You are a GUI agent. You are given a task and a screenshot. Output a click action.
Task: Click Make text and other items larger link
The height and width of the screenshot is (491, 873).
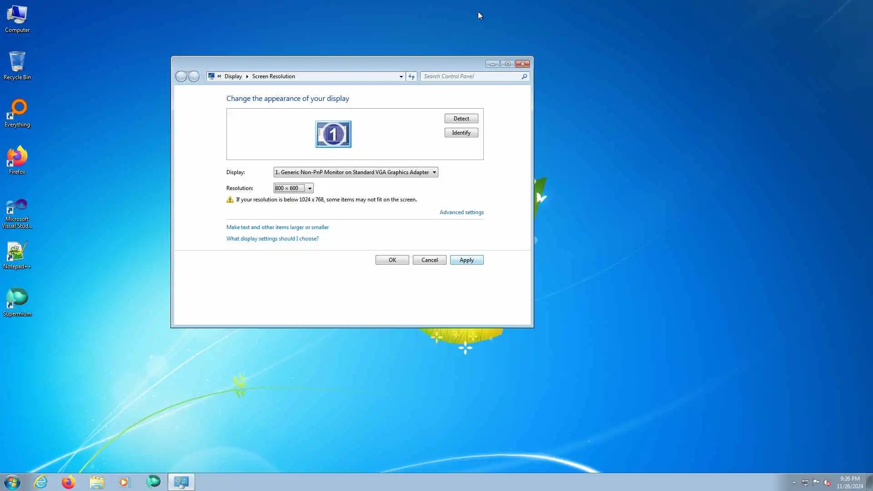coord(277,227)
